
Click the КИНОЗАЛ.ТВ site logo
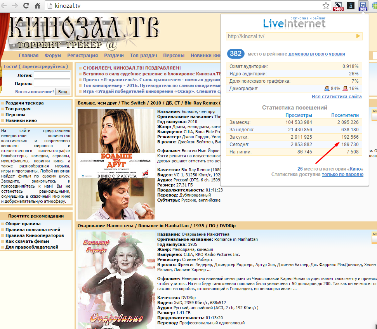(84, 32)
